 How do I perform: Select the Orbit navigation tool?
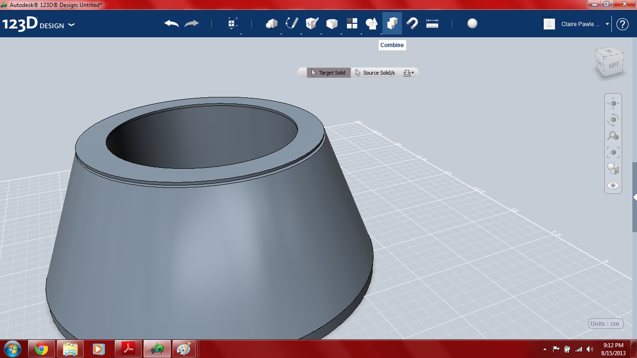coord(613,120)
